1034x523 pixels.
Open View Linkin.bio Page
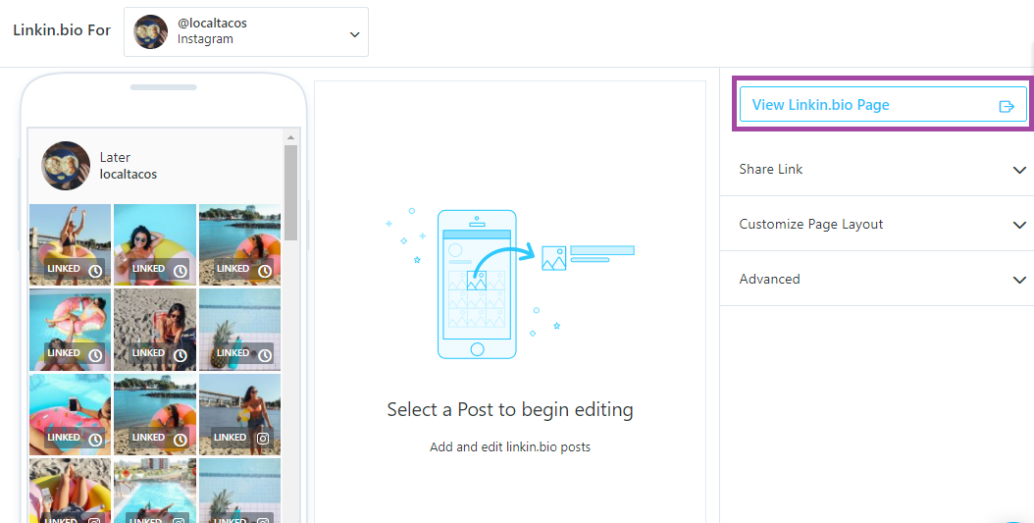[x=821, y=105]
